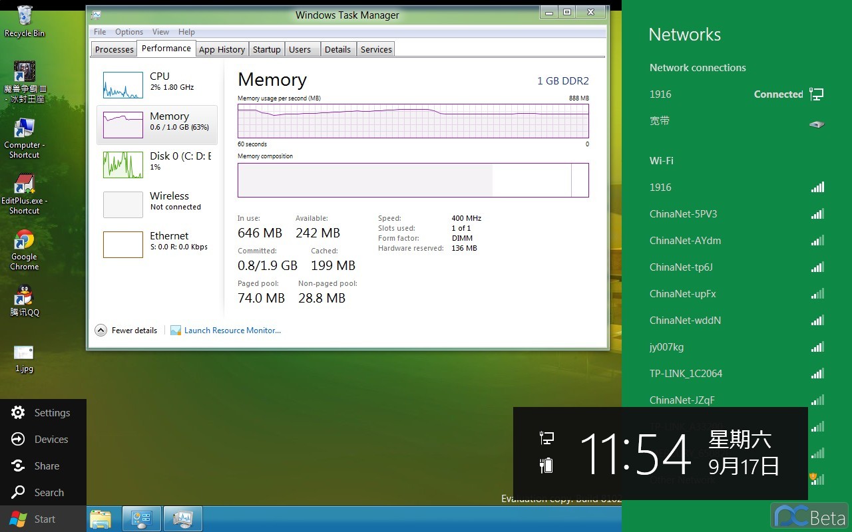Open the Help menu
852x532 pixels.
tap(186, 31)
